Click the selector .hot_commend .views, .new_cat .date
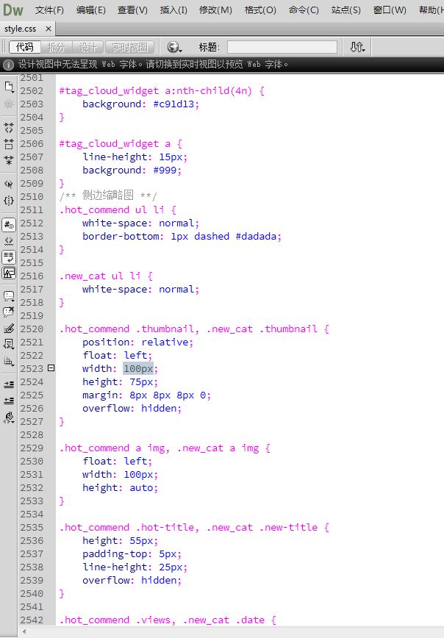The height and width of the screenshot is (638, 444). click(162, 620)
